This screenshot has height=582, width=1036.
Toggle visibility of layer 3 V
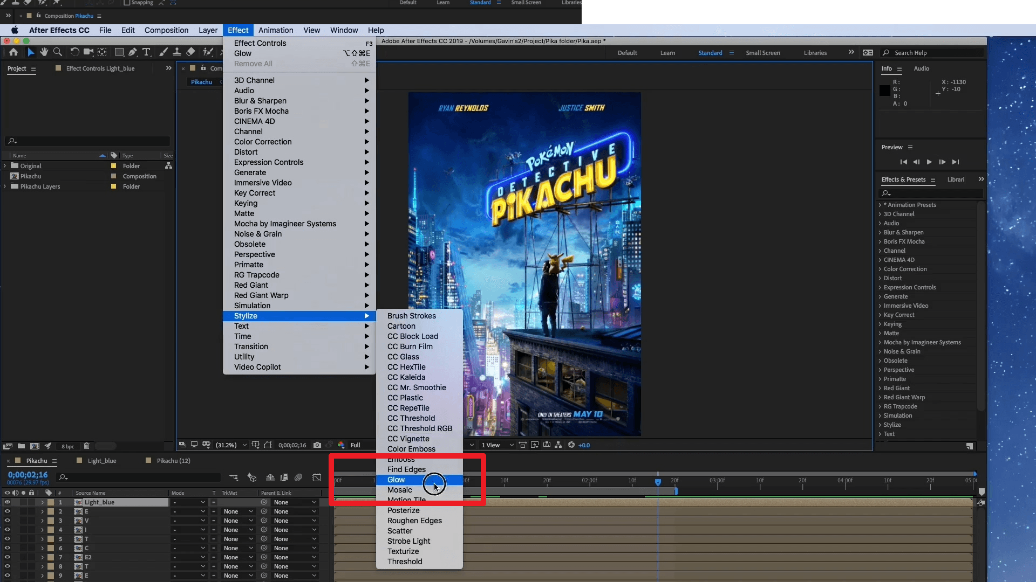click(8, 521)
